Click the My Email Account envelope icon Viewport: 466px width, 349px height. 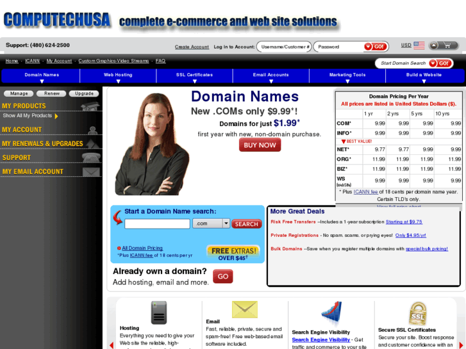pyautogui.click(x=91, y=172)
